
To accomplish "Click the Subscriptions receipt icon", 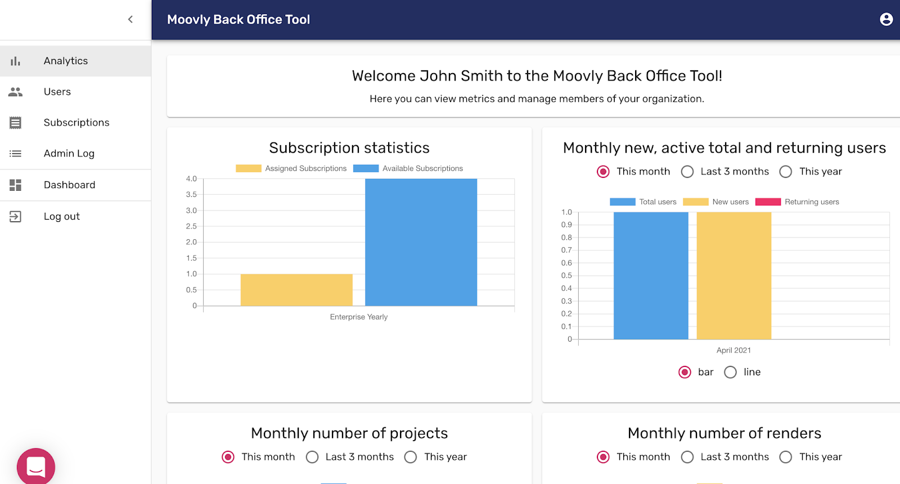I will point(15,123).
